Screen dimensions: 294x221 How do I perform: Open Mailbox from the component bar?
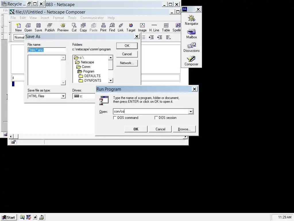(191, 34)
